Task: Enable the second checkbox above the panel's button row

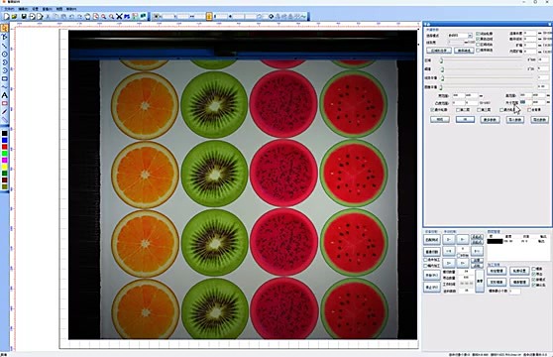Action: point(458,110)
